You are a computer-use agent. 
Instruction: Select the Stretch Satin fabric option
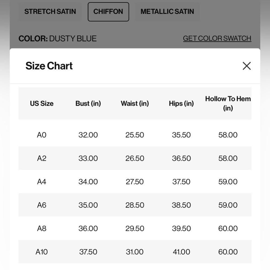[x=50, y=12]
